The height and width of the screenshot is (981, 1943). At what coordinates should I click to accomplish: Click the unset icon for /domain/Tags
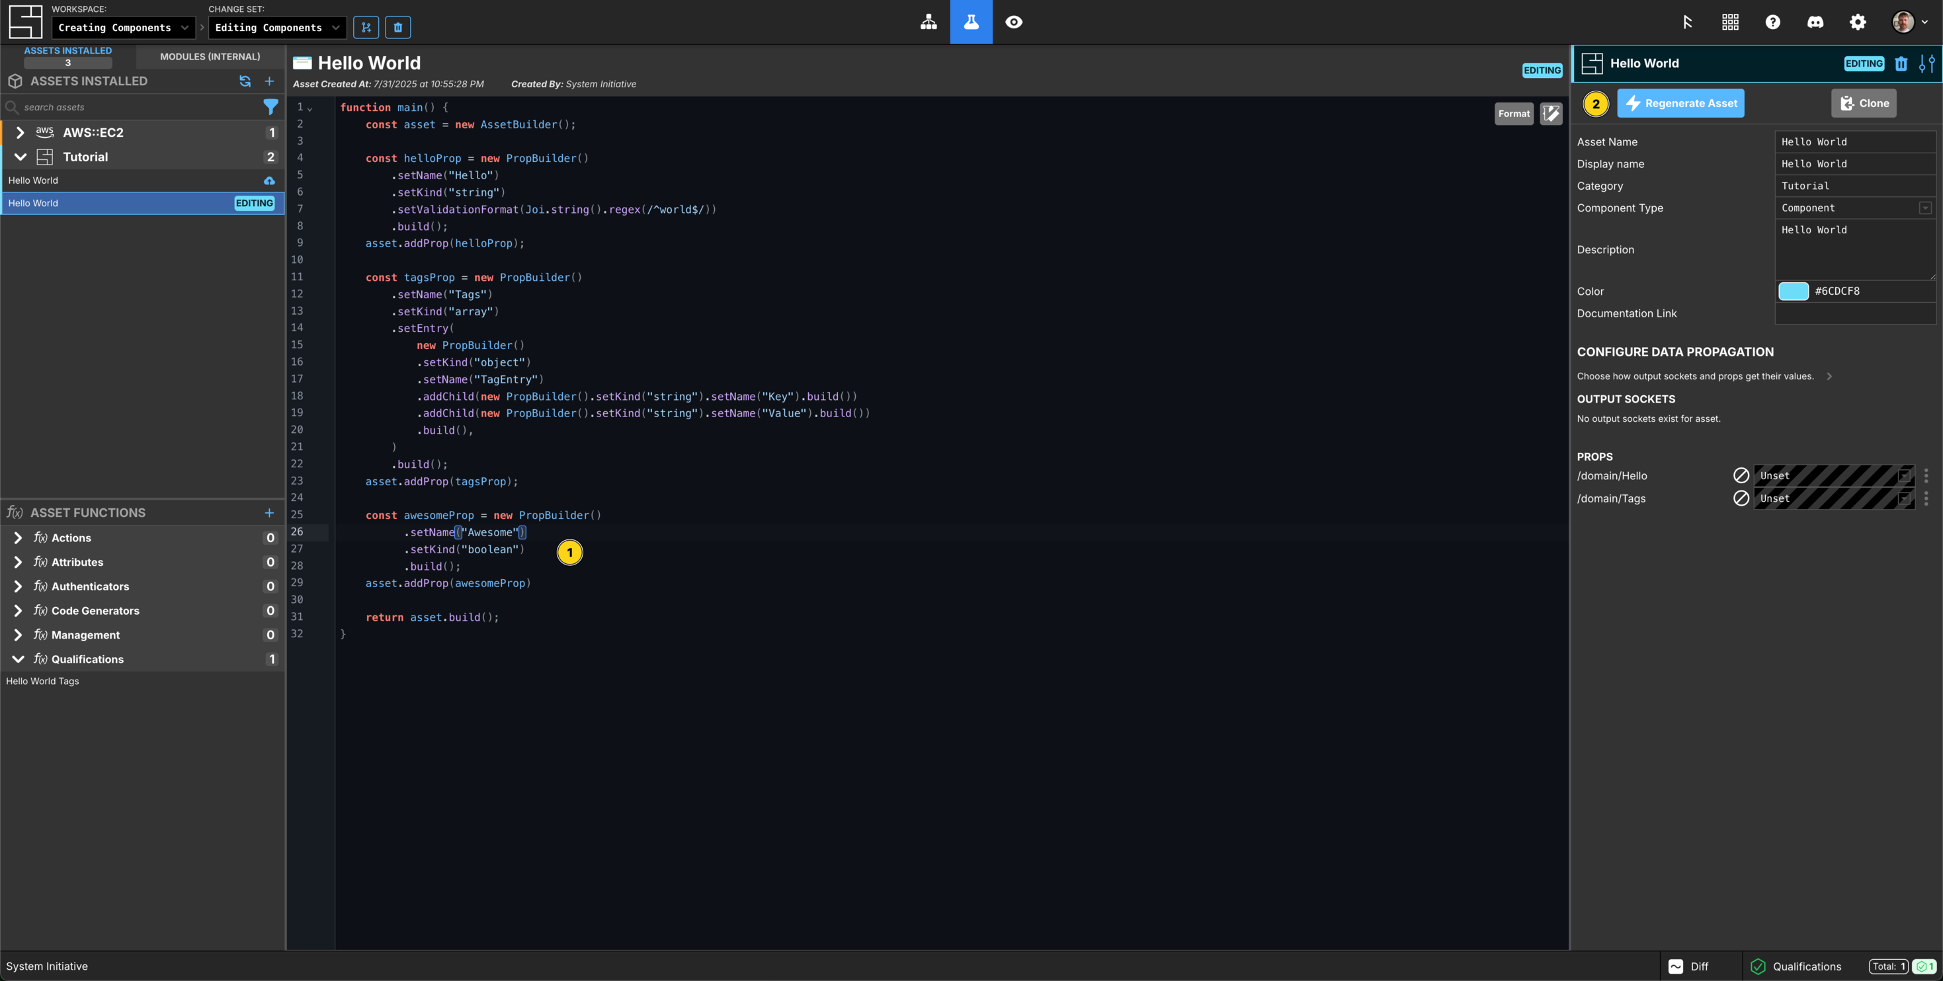[1741, 498]
